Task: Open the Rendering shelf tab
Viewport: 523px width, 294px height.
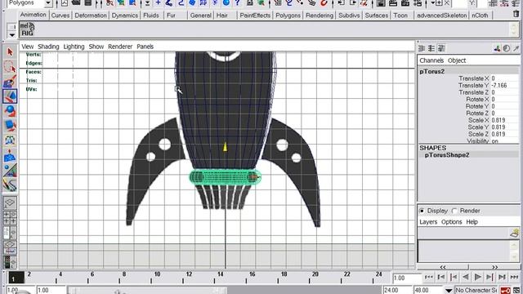Action: [x=320, y=16]
